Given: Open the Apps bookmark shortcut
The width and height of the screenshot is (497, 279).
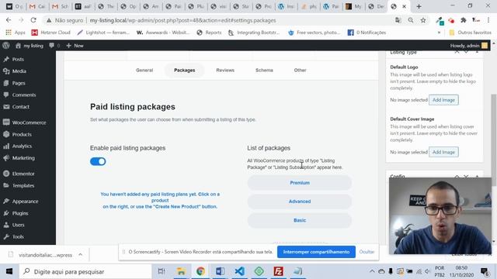Looking at the screenshot, I should 16,33.
